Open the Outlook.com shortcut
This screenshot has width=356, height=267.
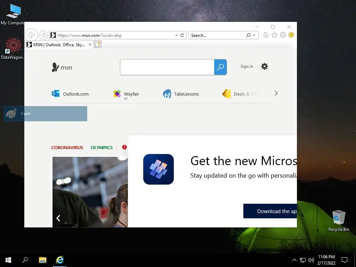[x=70, y=94]
